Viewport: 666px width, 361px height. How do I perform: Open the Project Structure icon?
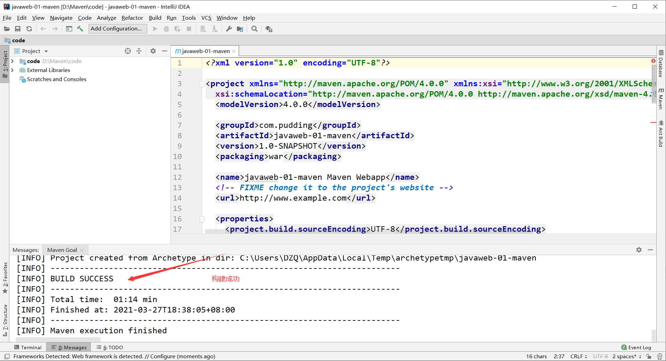point(240,29)
